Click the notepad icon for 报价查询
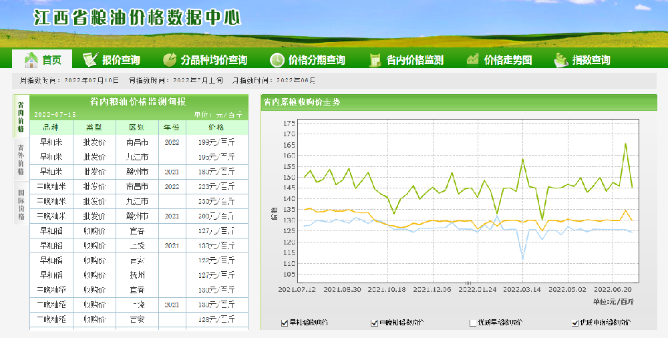 [x=90, y=59]
